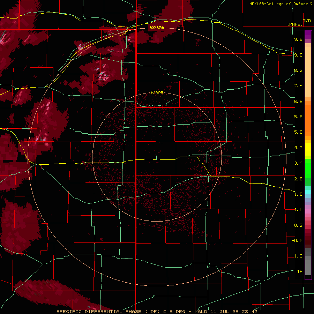Click the 0.2 scale value
This screenshot has height=314, width=314.
298,225
